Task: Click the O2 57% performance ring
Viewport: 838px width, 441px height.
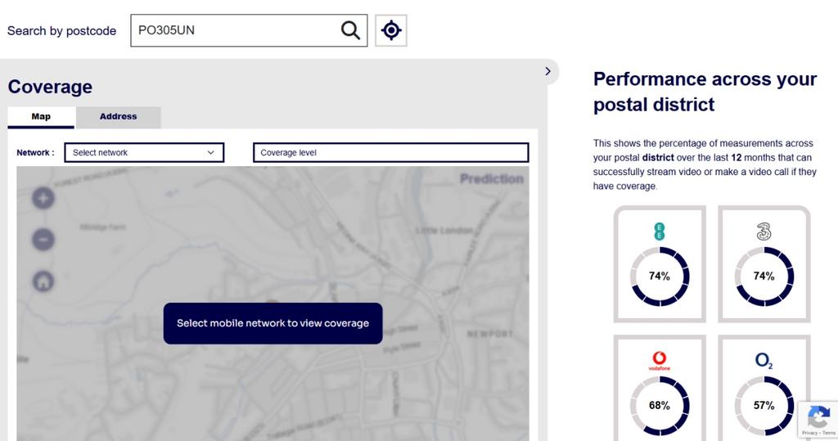Action: pyautogui.click(x=764, y=406)
